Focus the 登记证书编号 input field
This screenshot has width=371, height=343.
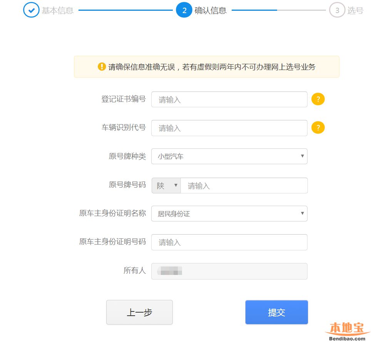229,99
